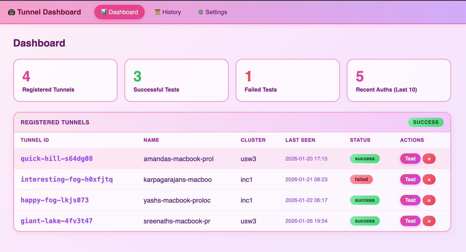Click the LAST SEEN column header
Viewport: 466px width, 252px height.
tap(300, 140)
